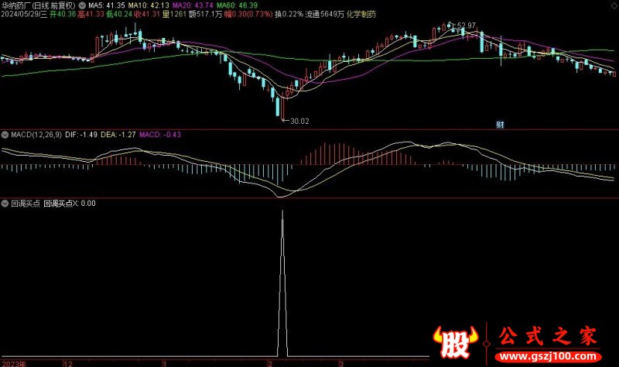Click the 回调买点 indicator name label
This screenshot has width=619, height=367.
[x=25, y=204]
